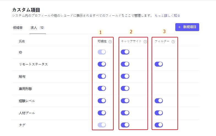Select the 求人 tab
The height and width of the screenshot is (136, 216).
pyautogui.click(x=34, y=28)
